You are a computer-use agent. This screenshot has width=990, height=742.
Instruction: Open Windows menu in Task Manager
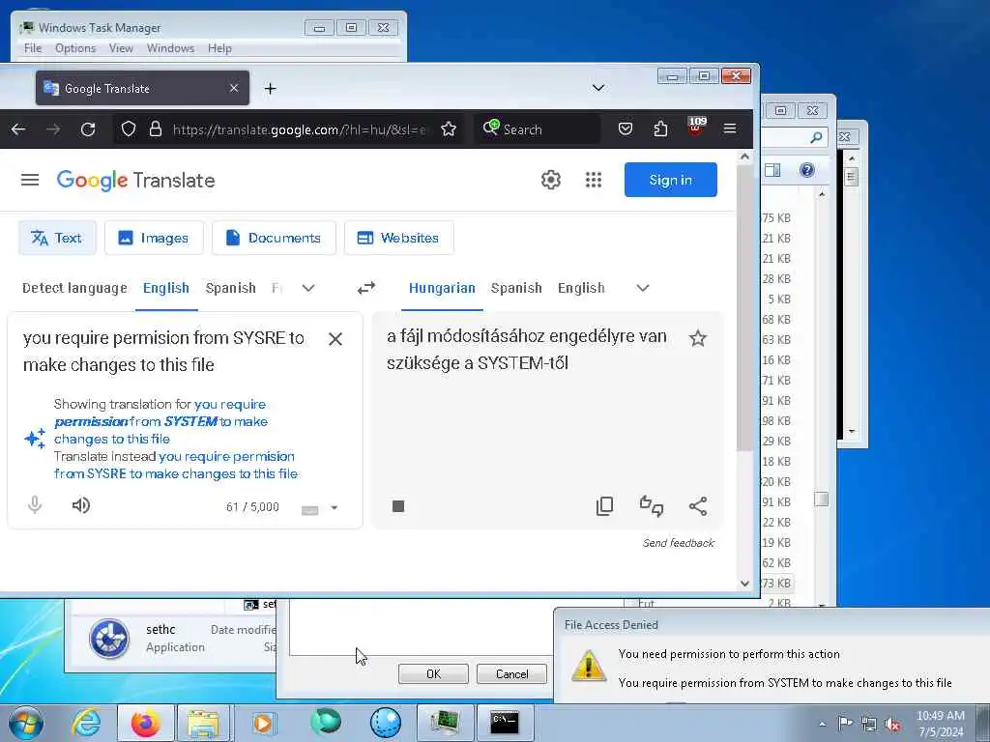(x=170, y=48)
